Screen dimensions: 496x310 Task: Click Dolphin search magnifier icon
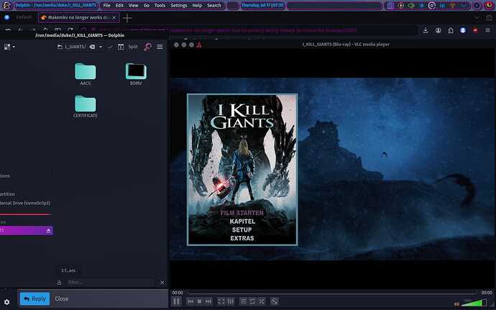tap(147, 47)
